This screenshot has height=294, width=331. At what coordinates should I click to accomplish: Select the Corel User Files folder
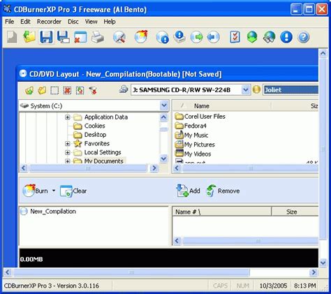[x=200, y=117]
